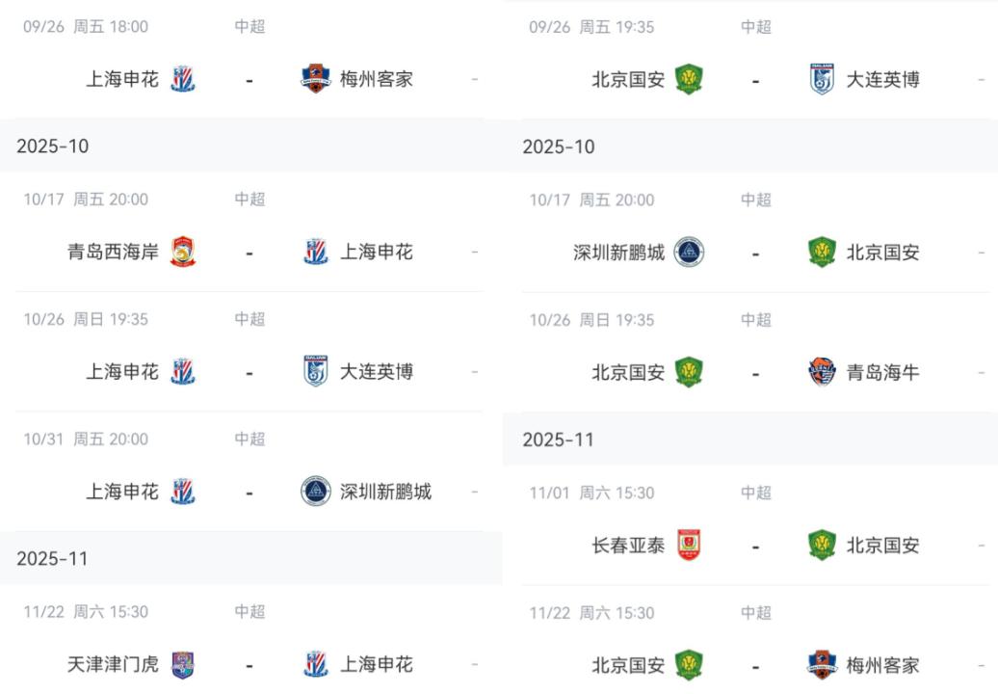Click the 09/26 周五 18:00 match time
This screenshot has width=998, height=694.
coord(86,27)
